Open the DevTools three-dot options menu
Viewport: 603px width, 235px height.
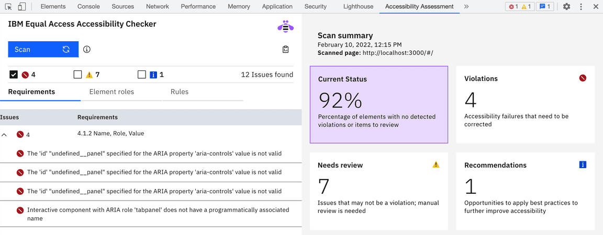tap(581, 6)
